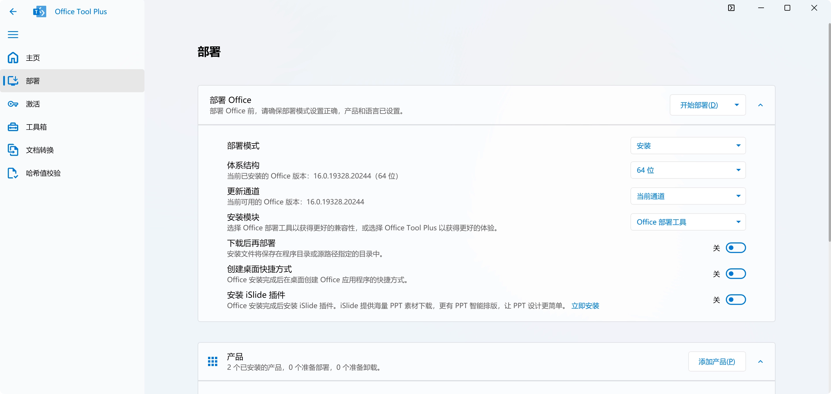Enable the 安装 iSlide 插件 toggle
The width and height of the screenshot is (831, 394).
click(x=736, y=300)
